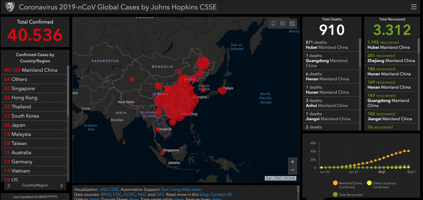
Task: Open the map bookmarks tool
Action: (x=273, y=24)
